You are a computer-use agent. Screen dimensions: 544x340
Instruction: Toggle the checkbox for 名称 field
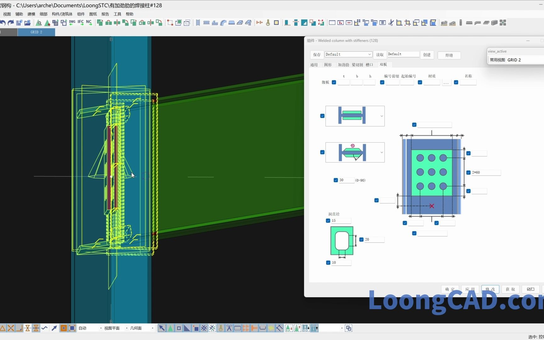coord(456,82)
